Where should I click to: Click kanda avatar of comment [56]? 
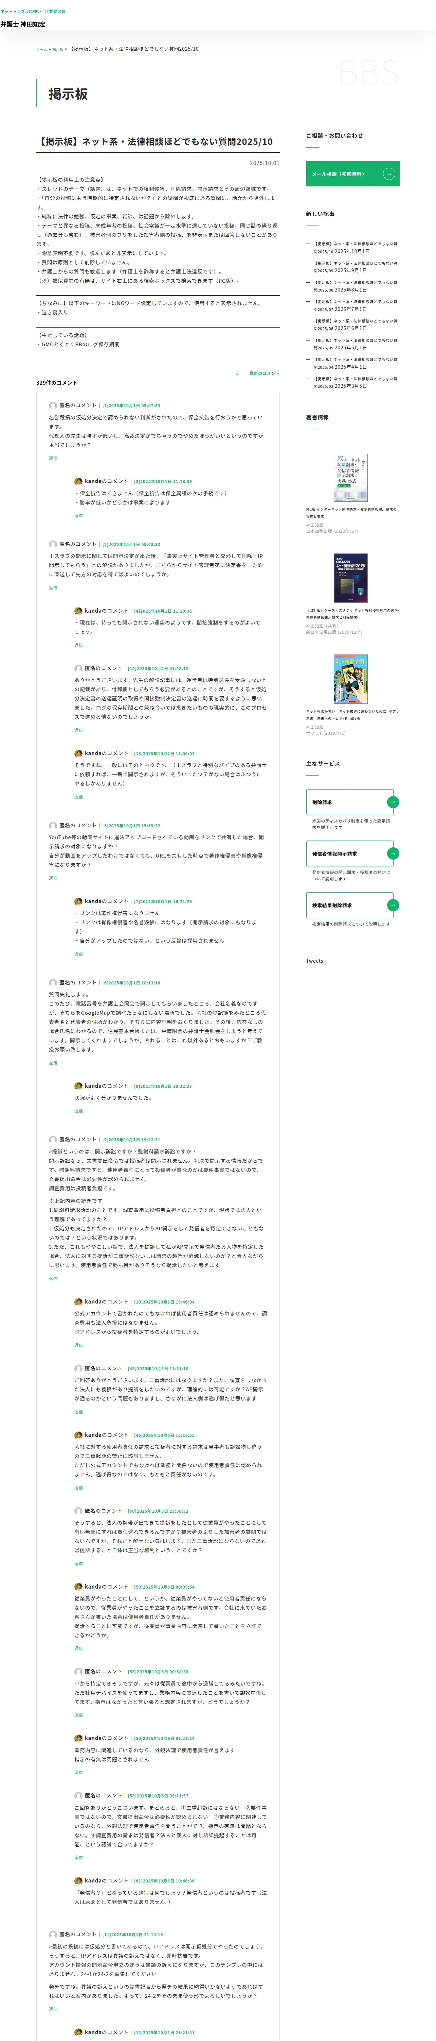coord(78,1738)
